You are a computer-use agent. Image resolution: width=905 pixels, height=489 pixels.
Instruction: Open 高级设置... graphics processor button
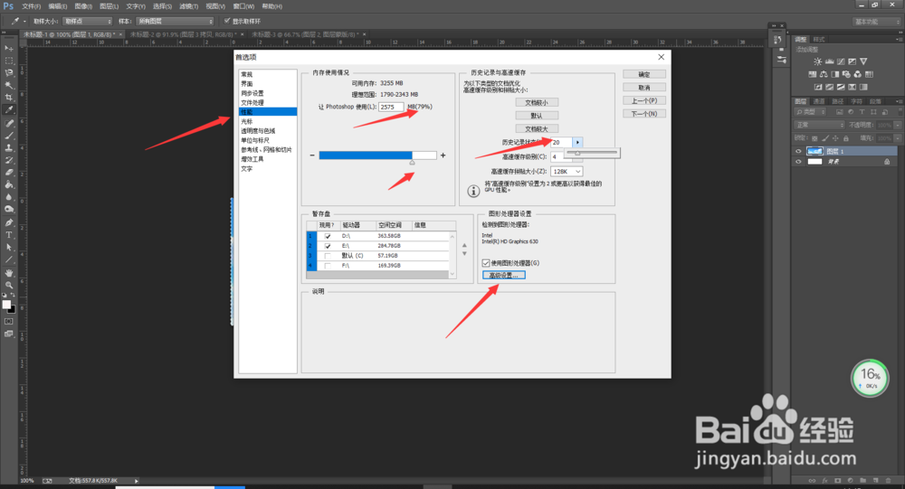504,275
